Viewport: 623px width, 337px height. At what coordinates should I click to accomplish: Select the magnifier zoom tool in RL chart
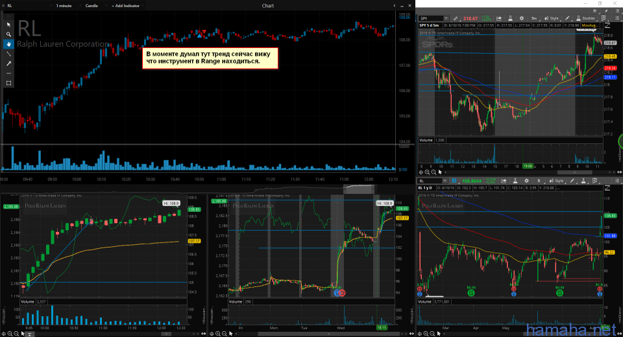coord(8,34)
